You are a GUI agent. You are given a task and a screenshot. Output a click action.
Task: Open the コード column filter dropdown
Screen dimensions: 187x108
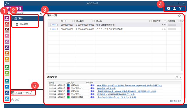pos(74,21)
